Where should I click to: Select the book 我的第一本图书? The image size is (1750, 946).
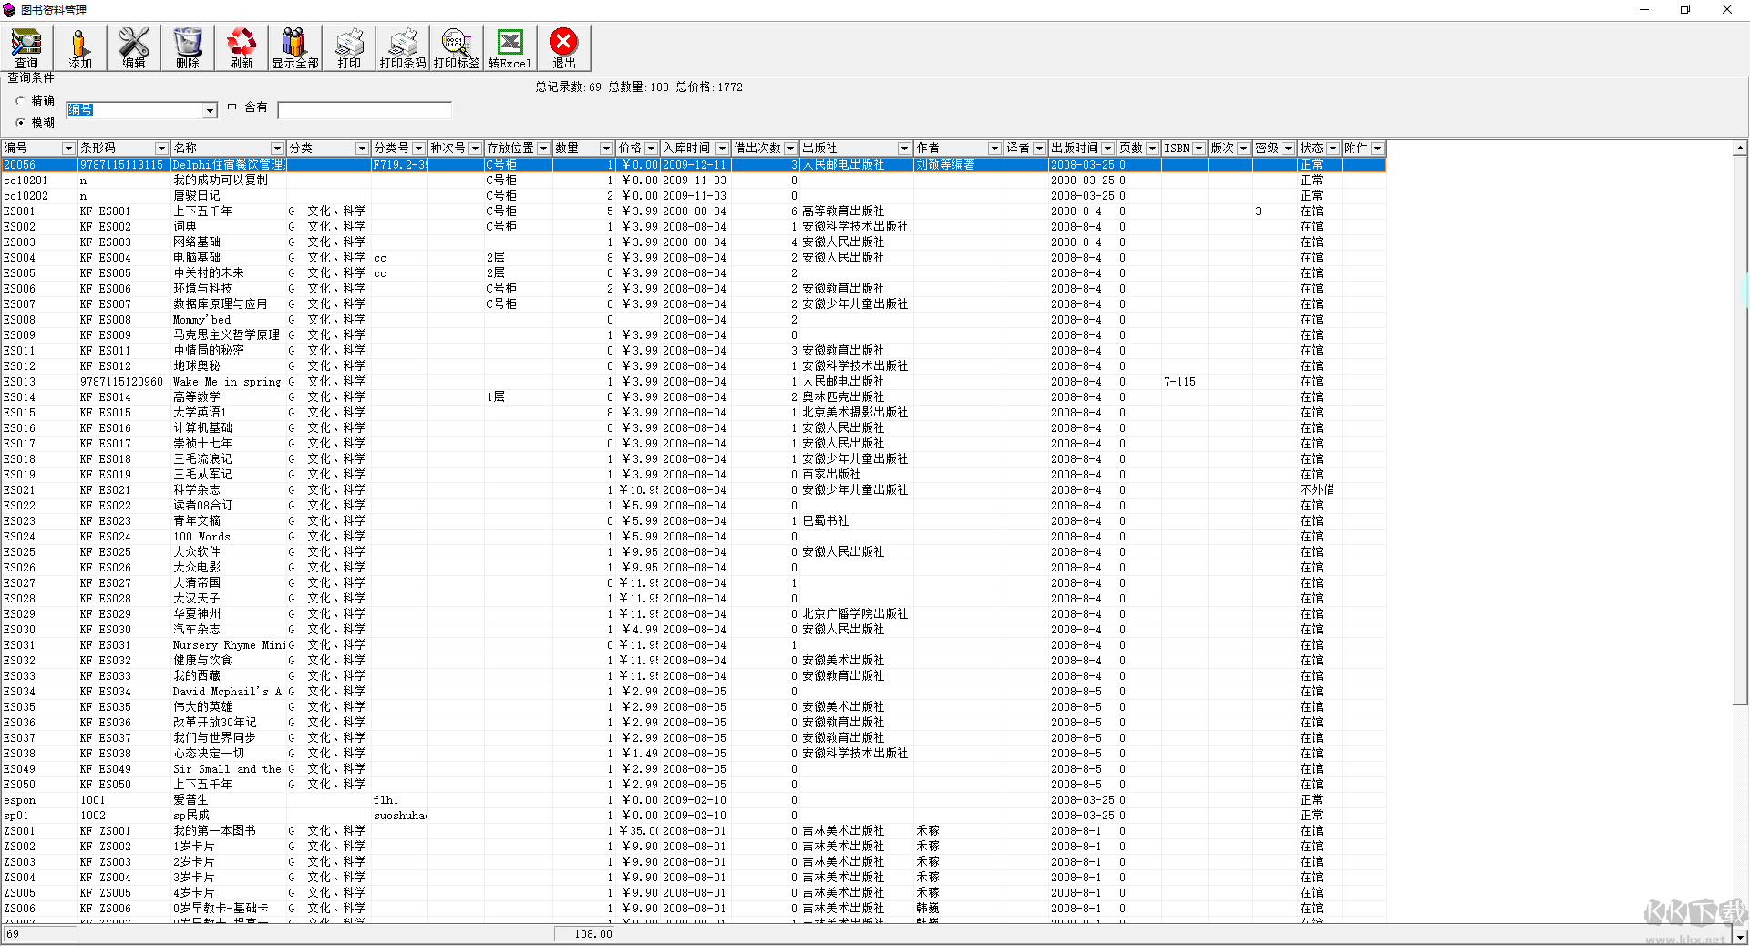(215, 831)
